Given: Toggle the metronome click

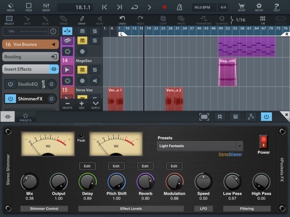Looking at the screenshot, I should 179,7.
